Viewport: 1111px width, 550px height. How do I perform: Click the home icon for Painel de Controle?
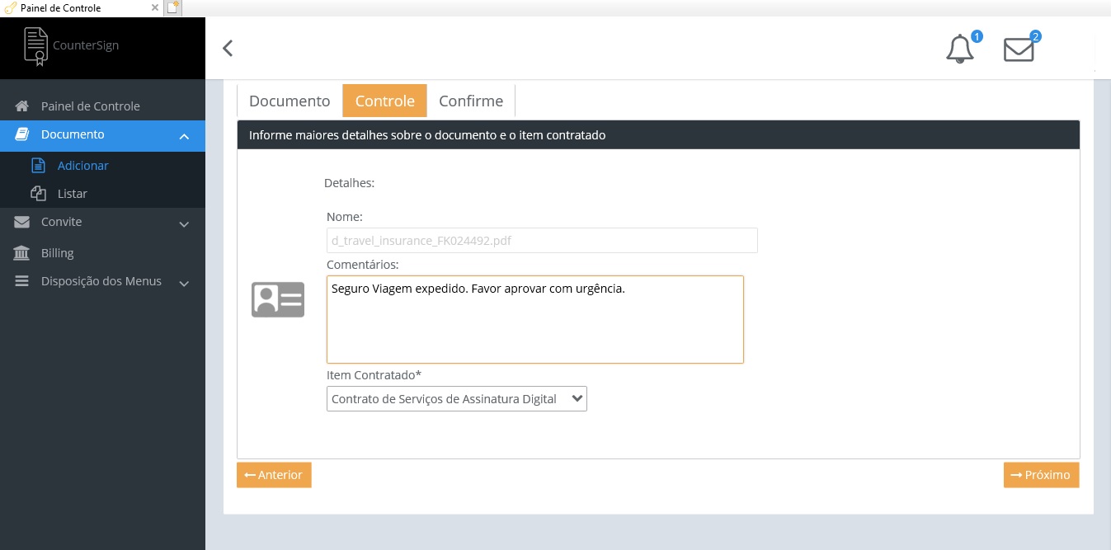point(22,106)
